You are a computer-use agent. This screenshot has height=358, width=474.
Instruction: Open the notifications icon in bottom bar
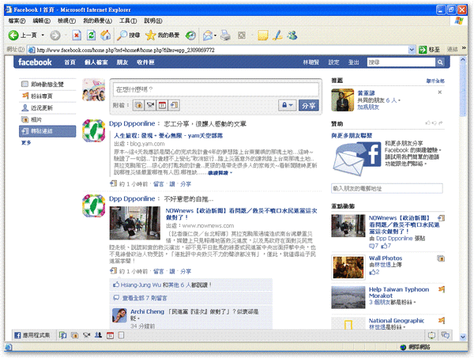431,335
